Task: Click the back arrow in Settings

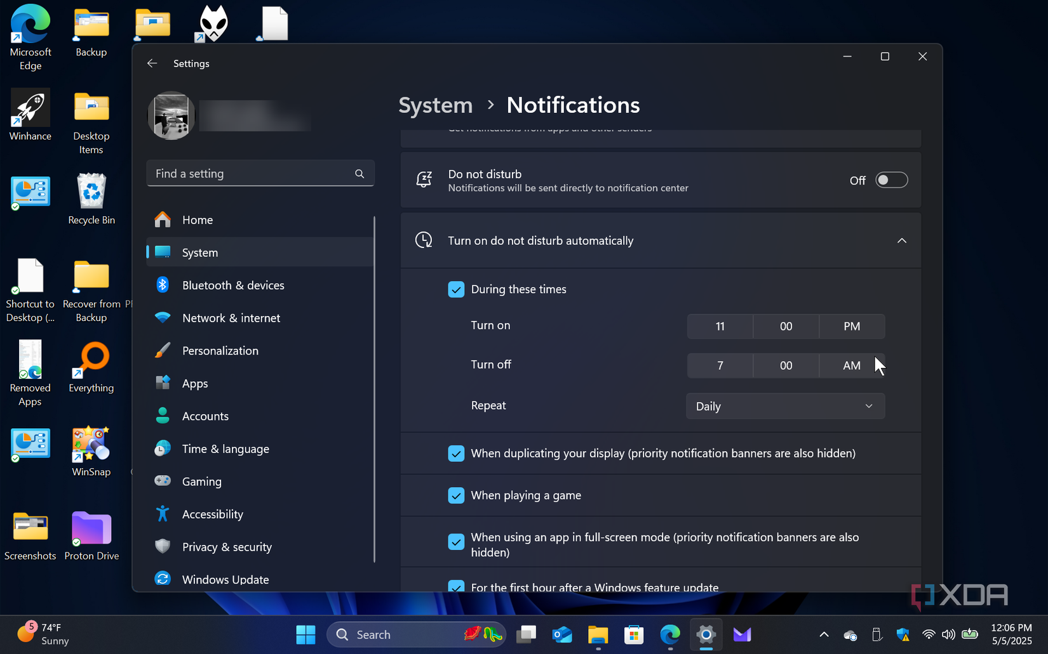Action: (152, 63)
